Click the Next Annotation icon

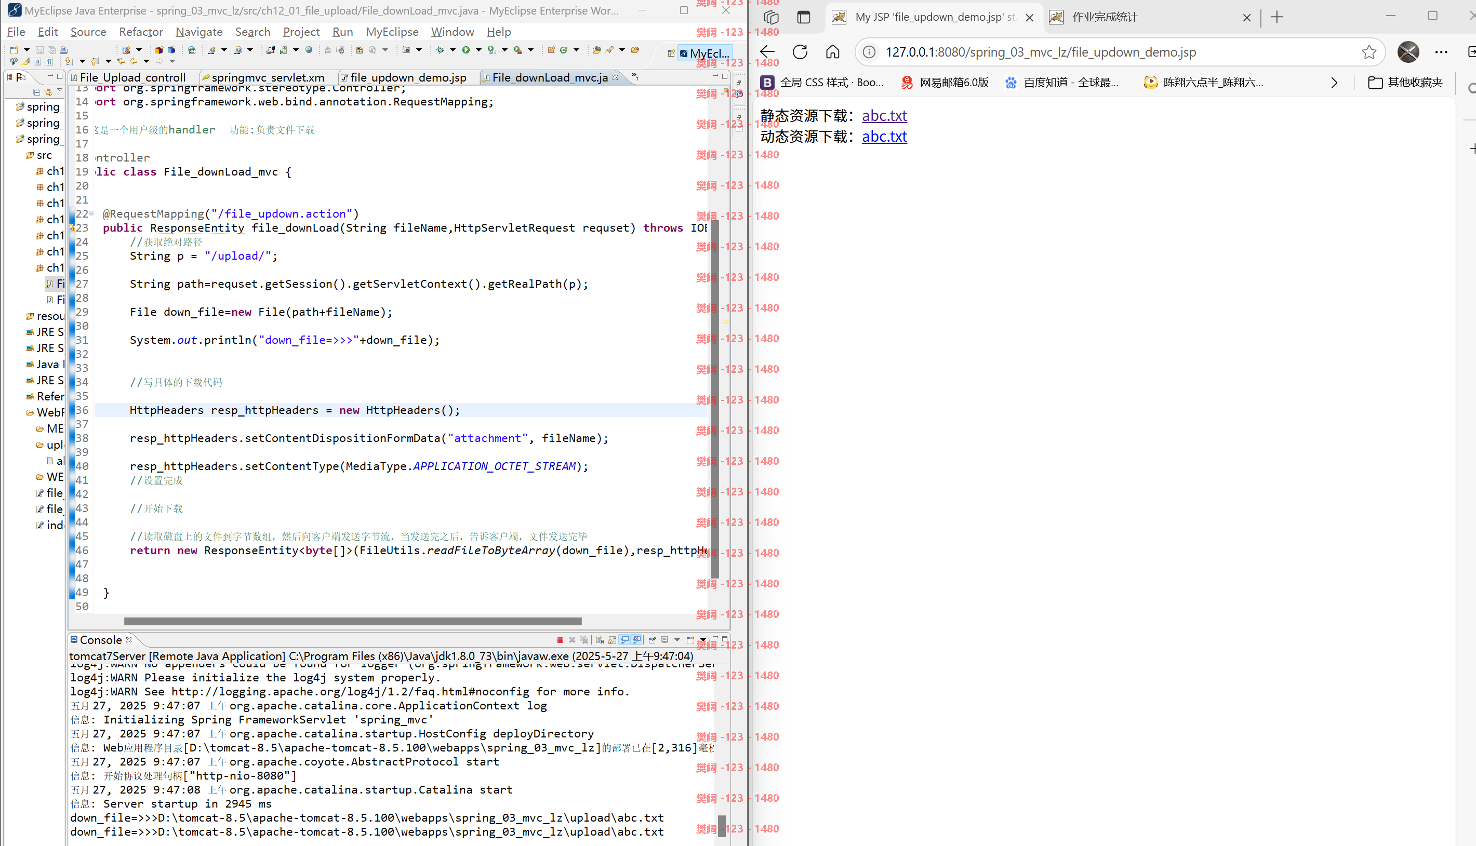(x=69, y=61)
